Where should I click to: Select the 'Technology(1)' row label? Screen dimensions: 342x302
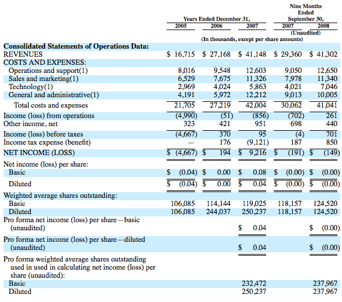(31, 87)
